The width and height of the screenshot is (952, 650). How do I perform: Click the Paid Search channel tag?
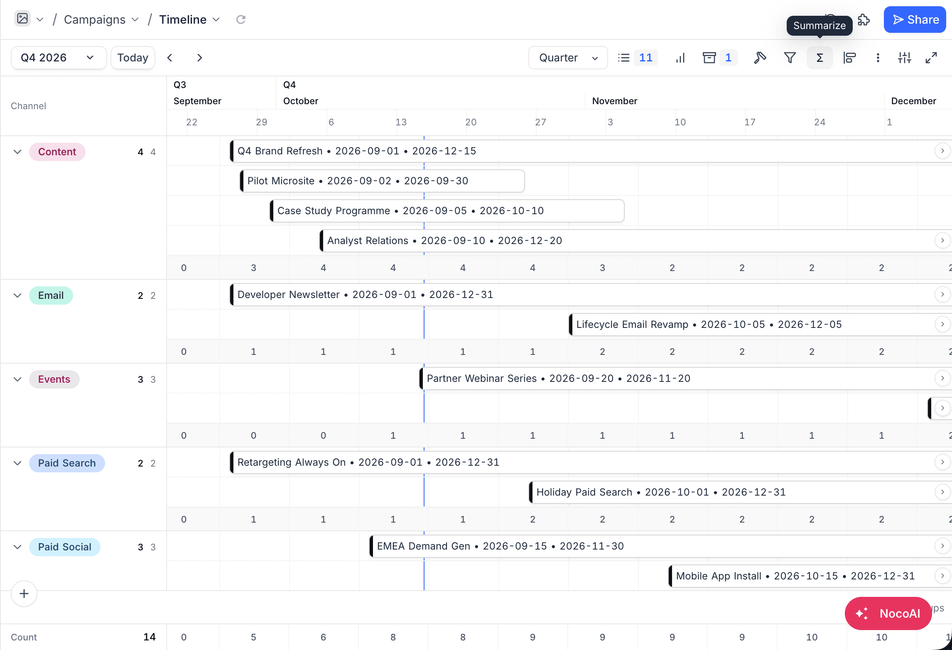tap(67, 463)
